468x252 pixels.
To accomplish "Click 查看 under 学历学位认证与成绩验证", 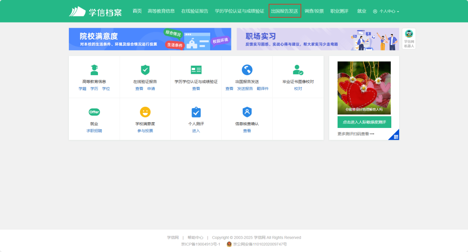I will coord(196,89).
